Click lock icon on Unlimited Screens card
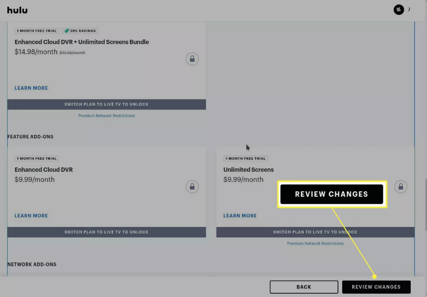 (x=401, y=187)
